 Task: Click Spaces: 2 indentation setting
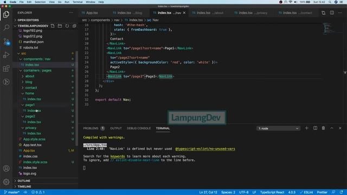228,192
